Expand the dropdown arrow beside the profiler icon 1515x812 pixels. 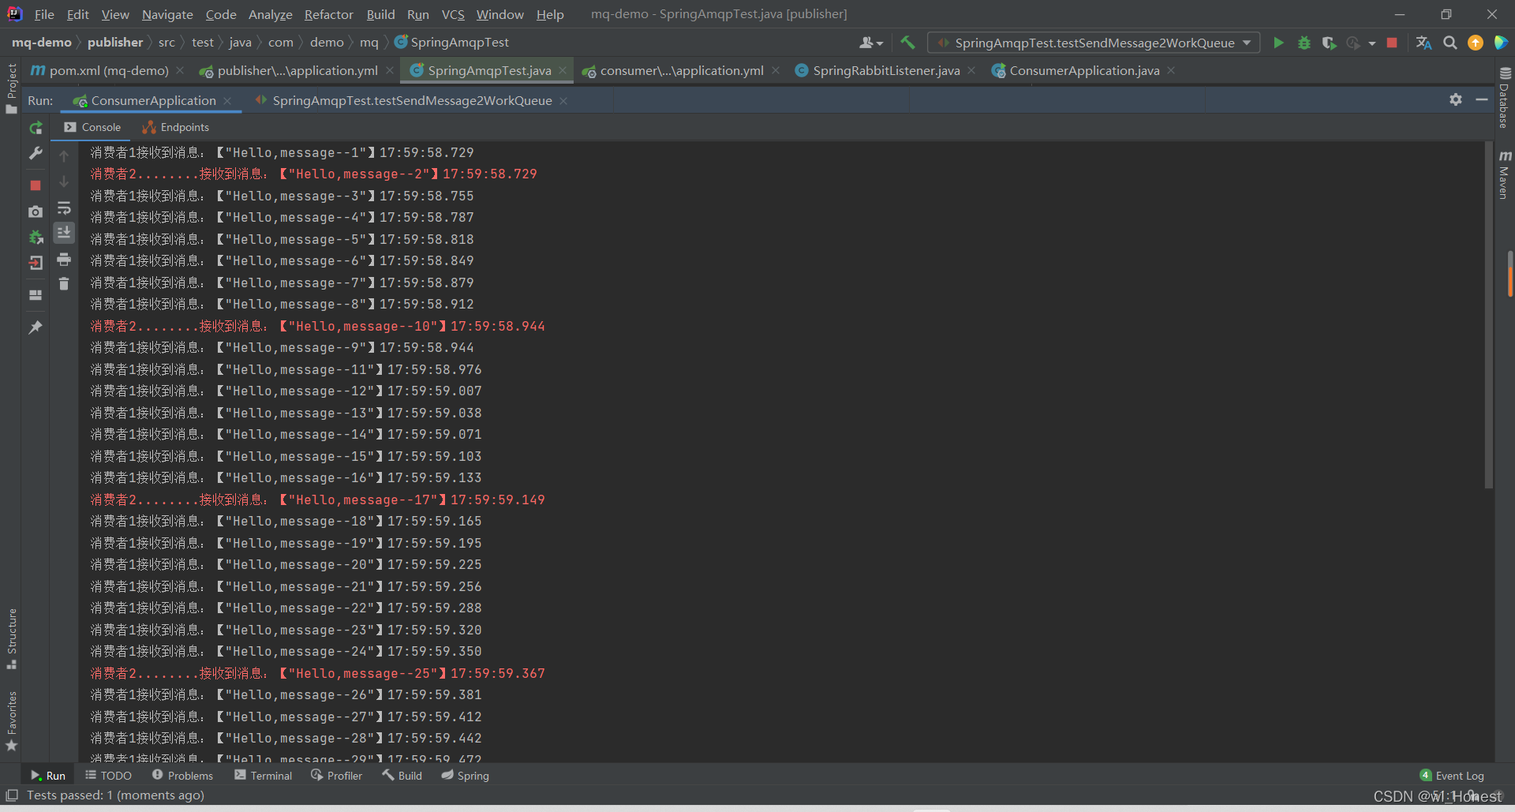[1372, 43]
